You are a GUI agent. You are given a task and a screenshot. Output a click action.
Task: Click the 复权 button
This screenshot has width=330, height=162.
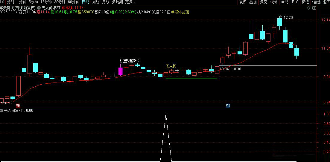coord(243,2)
